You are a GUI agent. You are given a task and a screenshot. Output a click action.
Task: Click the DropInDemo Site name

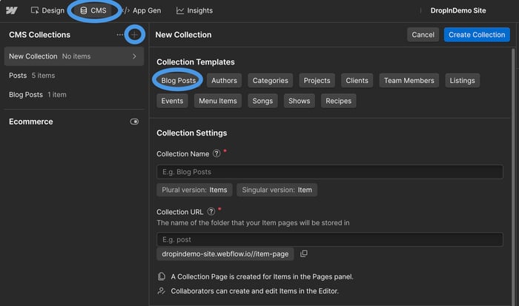coord(458,10)
